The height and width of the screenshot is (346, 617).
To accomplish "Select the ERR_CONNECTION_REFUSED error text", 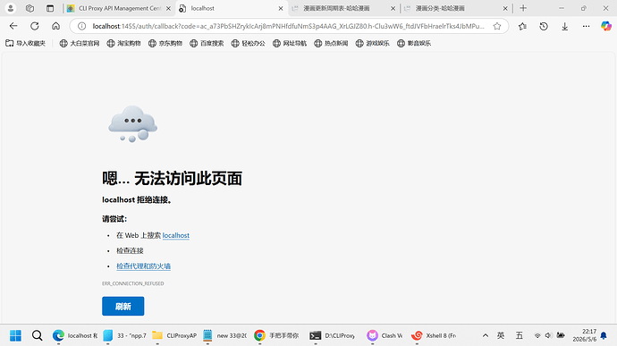I will [x=133, y=283].
